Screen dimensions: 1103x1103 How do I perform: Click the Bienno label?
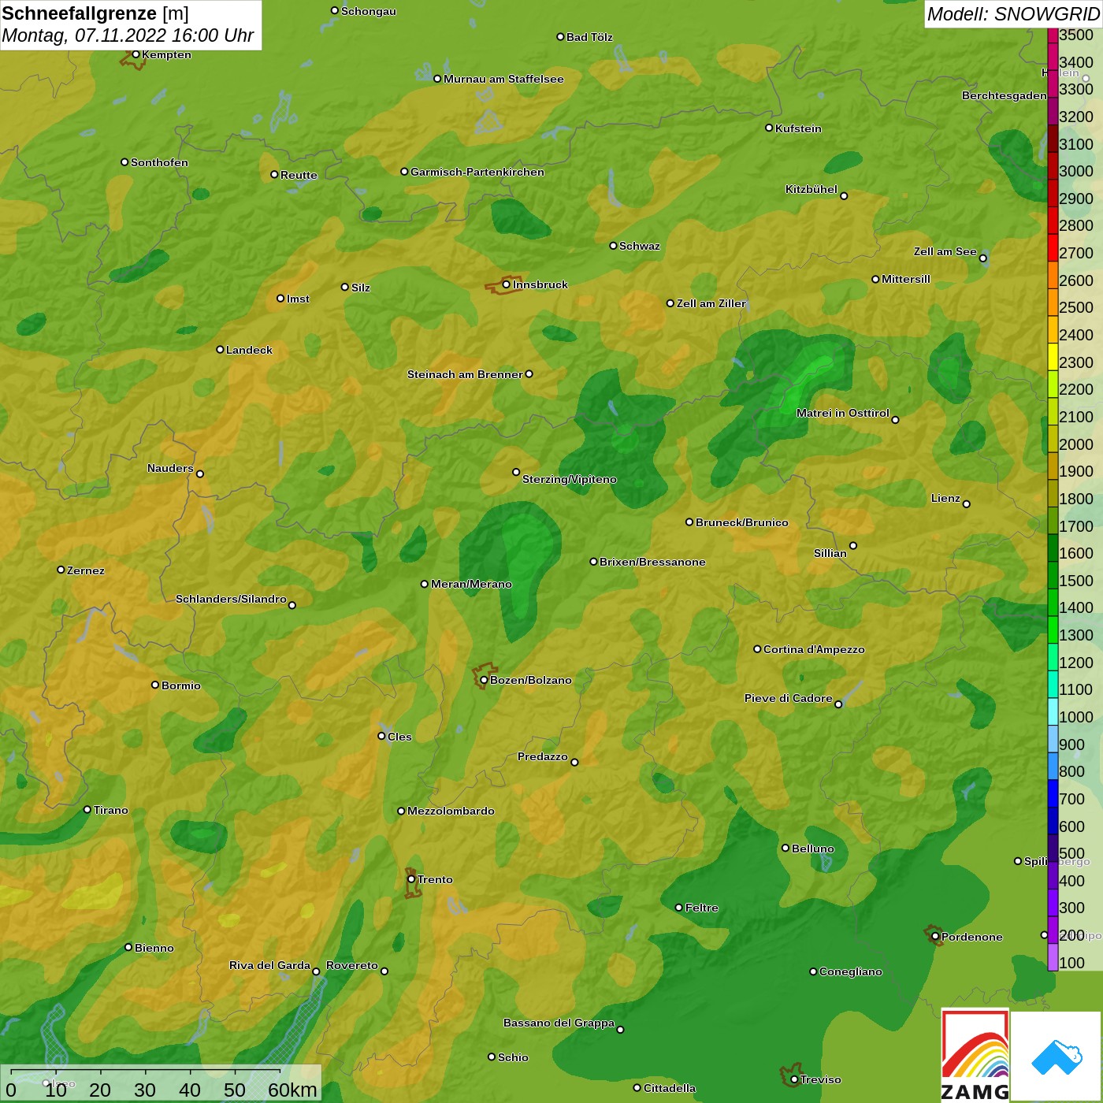tap(154, 948)
